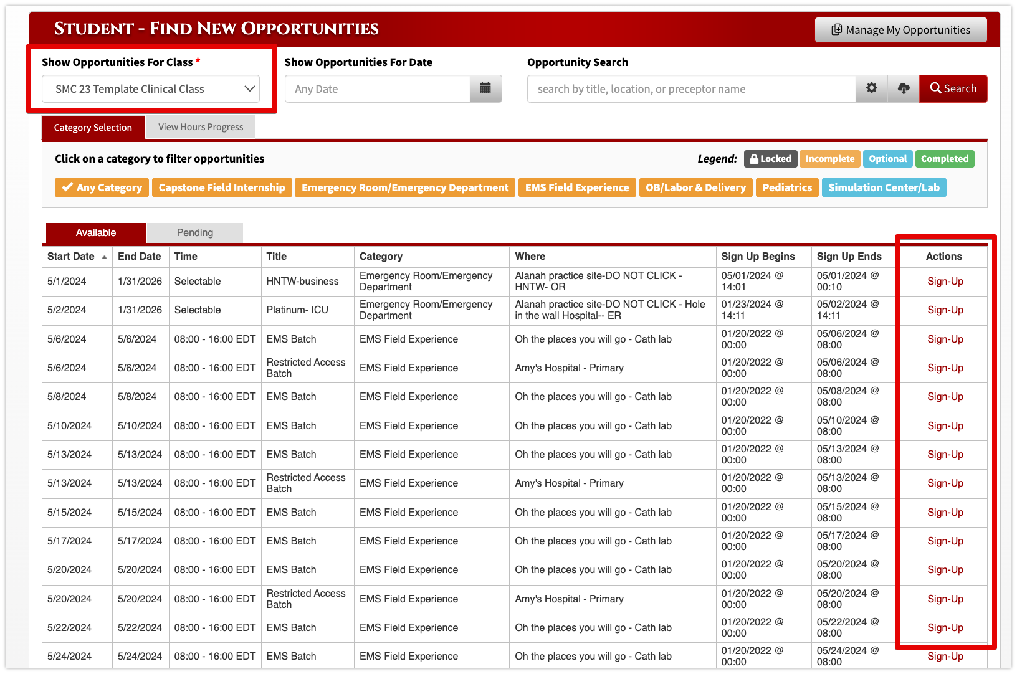
Task: Sign up for 5/10/2024 EMS Batch
Action: [x=945, y=426]
